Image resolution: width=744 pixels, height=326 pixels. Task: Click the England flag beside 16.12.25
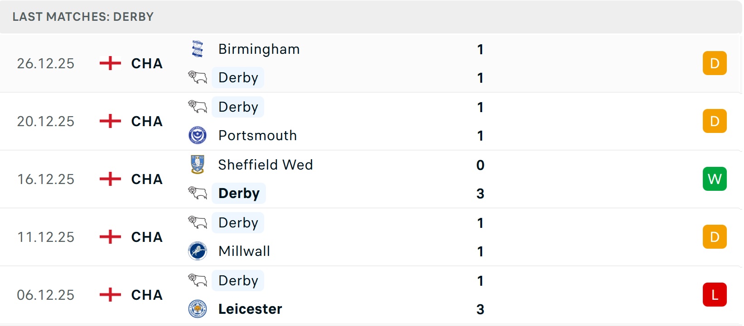[110, 179]
